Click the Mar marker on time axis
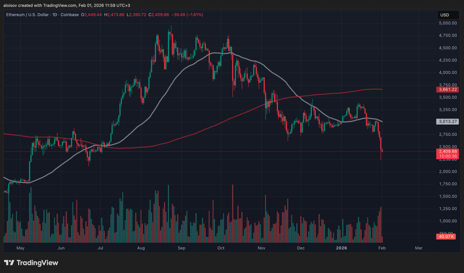The width and height of the screenshot is (464, 273). click(x=419, y=248)
